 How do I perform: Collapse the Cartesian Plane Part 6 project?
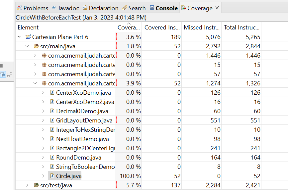pos(20,37)
